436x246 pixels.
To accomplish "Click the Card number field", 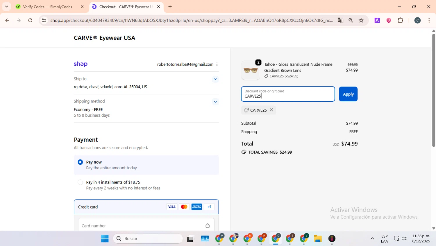I will tap(146, 226).
